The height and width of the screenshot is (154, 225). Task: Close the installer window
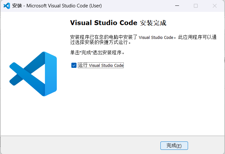tap(215, 6)
